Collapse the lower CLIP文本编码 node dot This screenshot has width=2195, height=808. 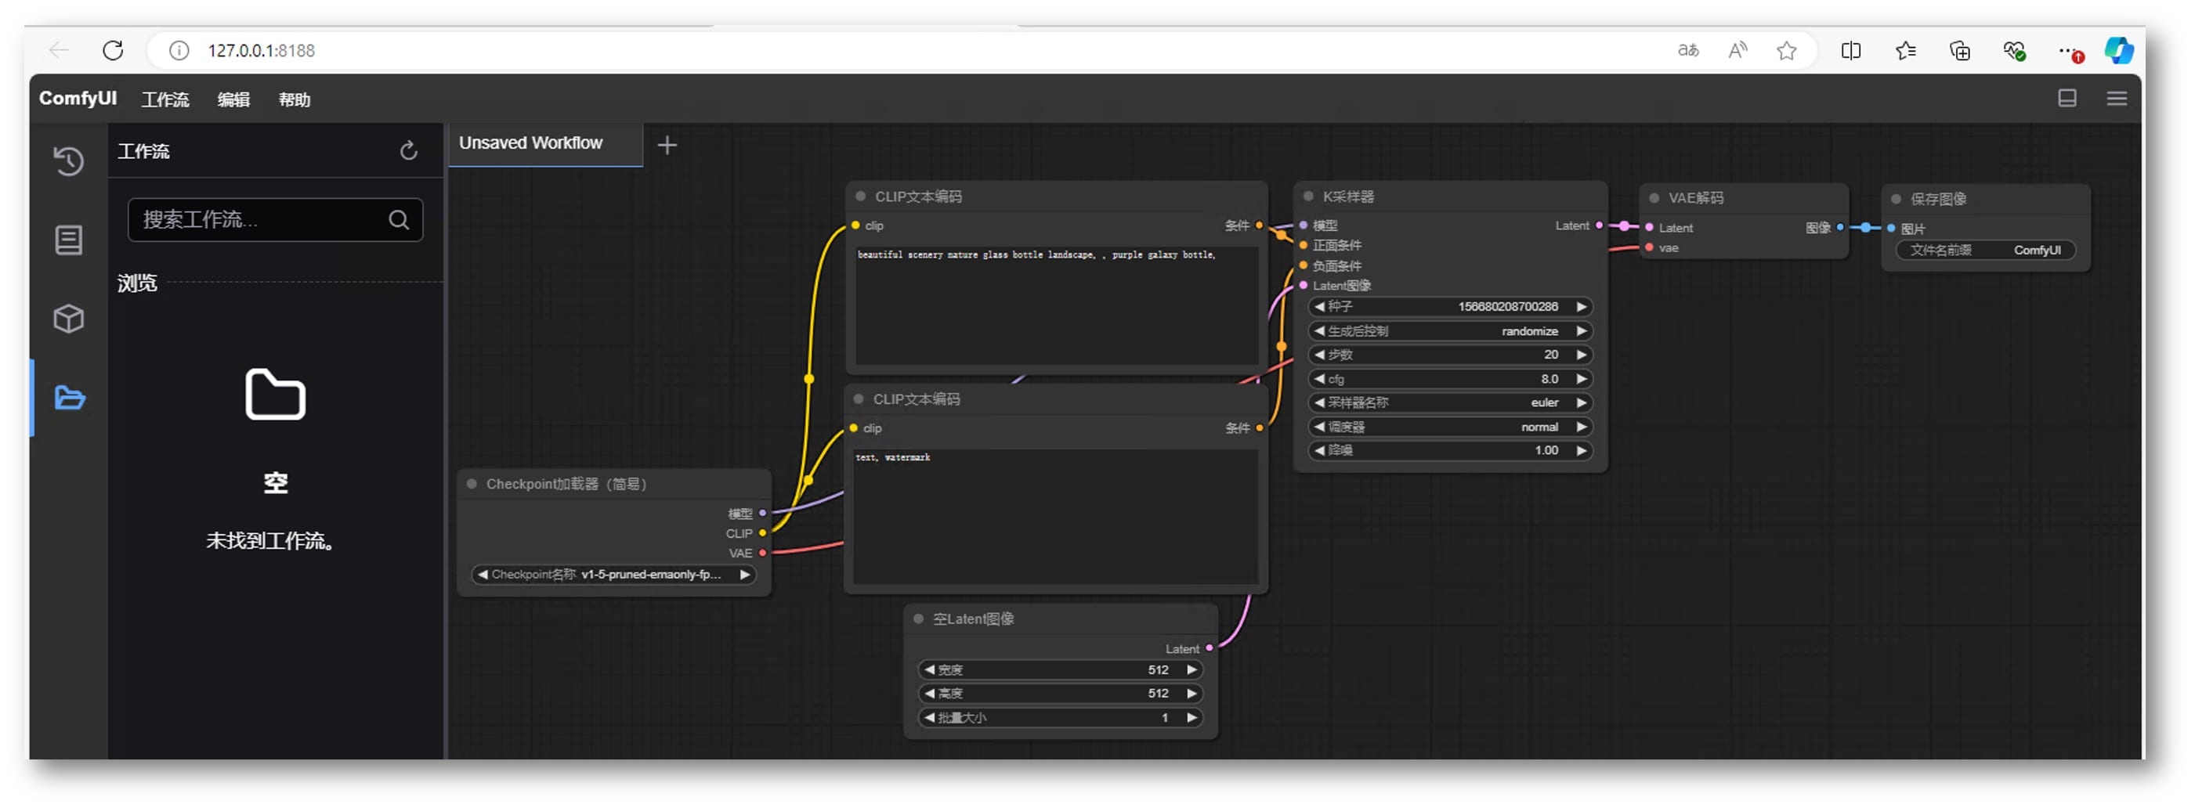point(859,399)
